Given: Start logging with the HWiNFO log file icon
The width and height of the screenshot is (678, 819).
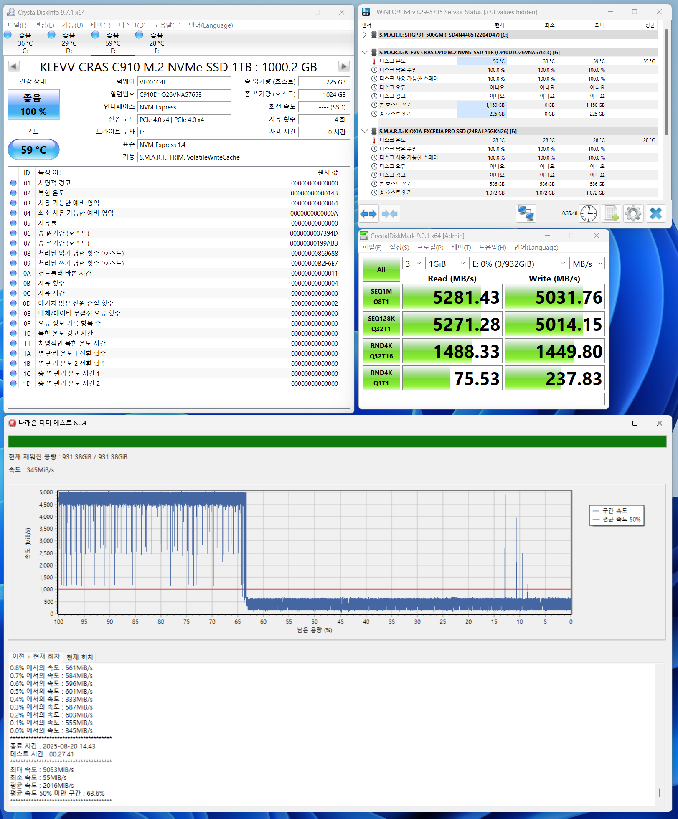Looking at the screenshot, I should (x=611, y=214).
